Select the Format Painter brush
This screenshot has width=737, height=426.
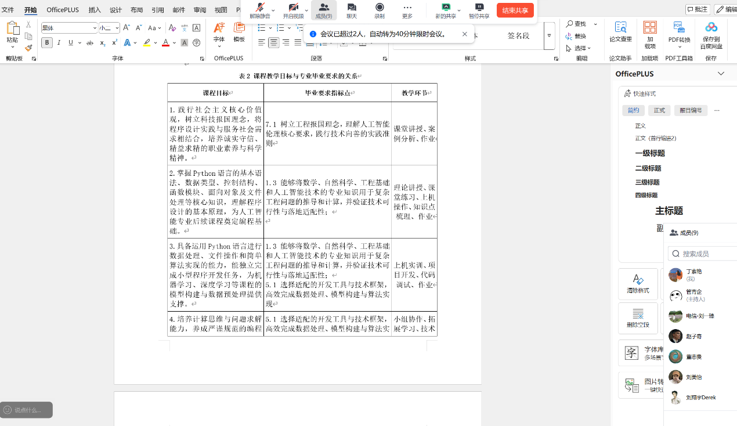(x=28, y=48)
